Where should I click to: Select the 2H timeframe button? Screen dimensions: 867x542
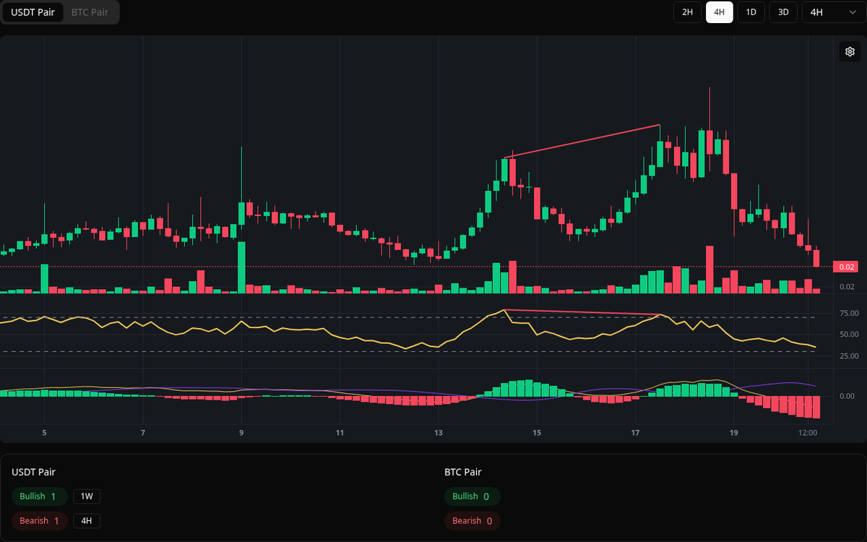[687, 12]
